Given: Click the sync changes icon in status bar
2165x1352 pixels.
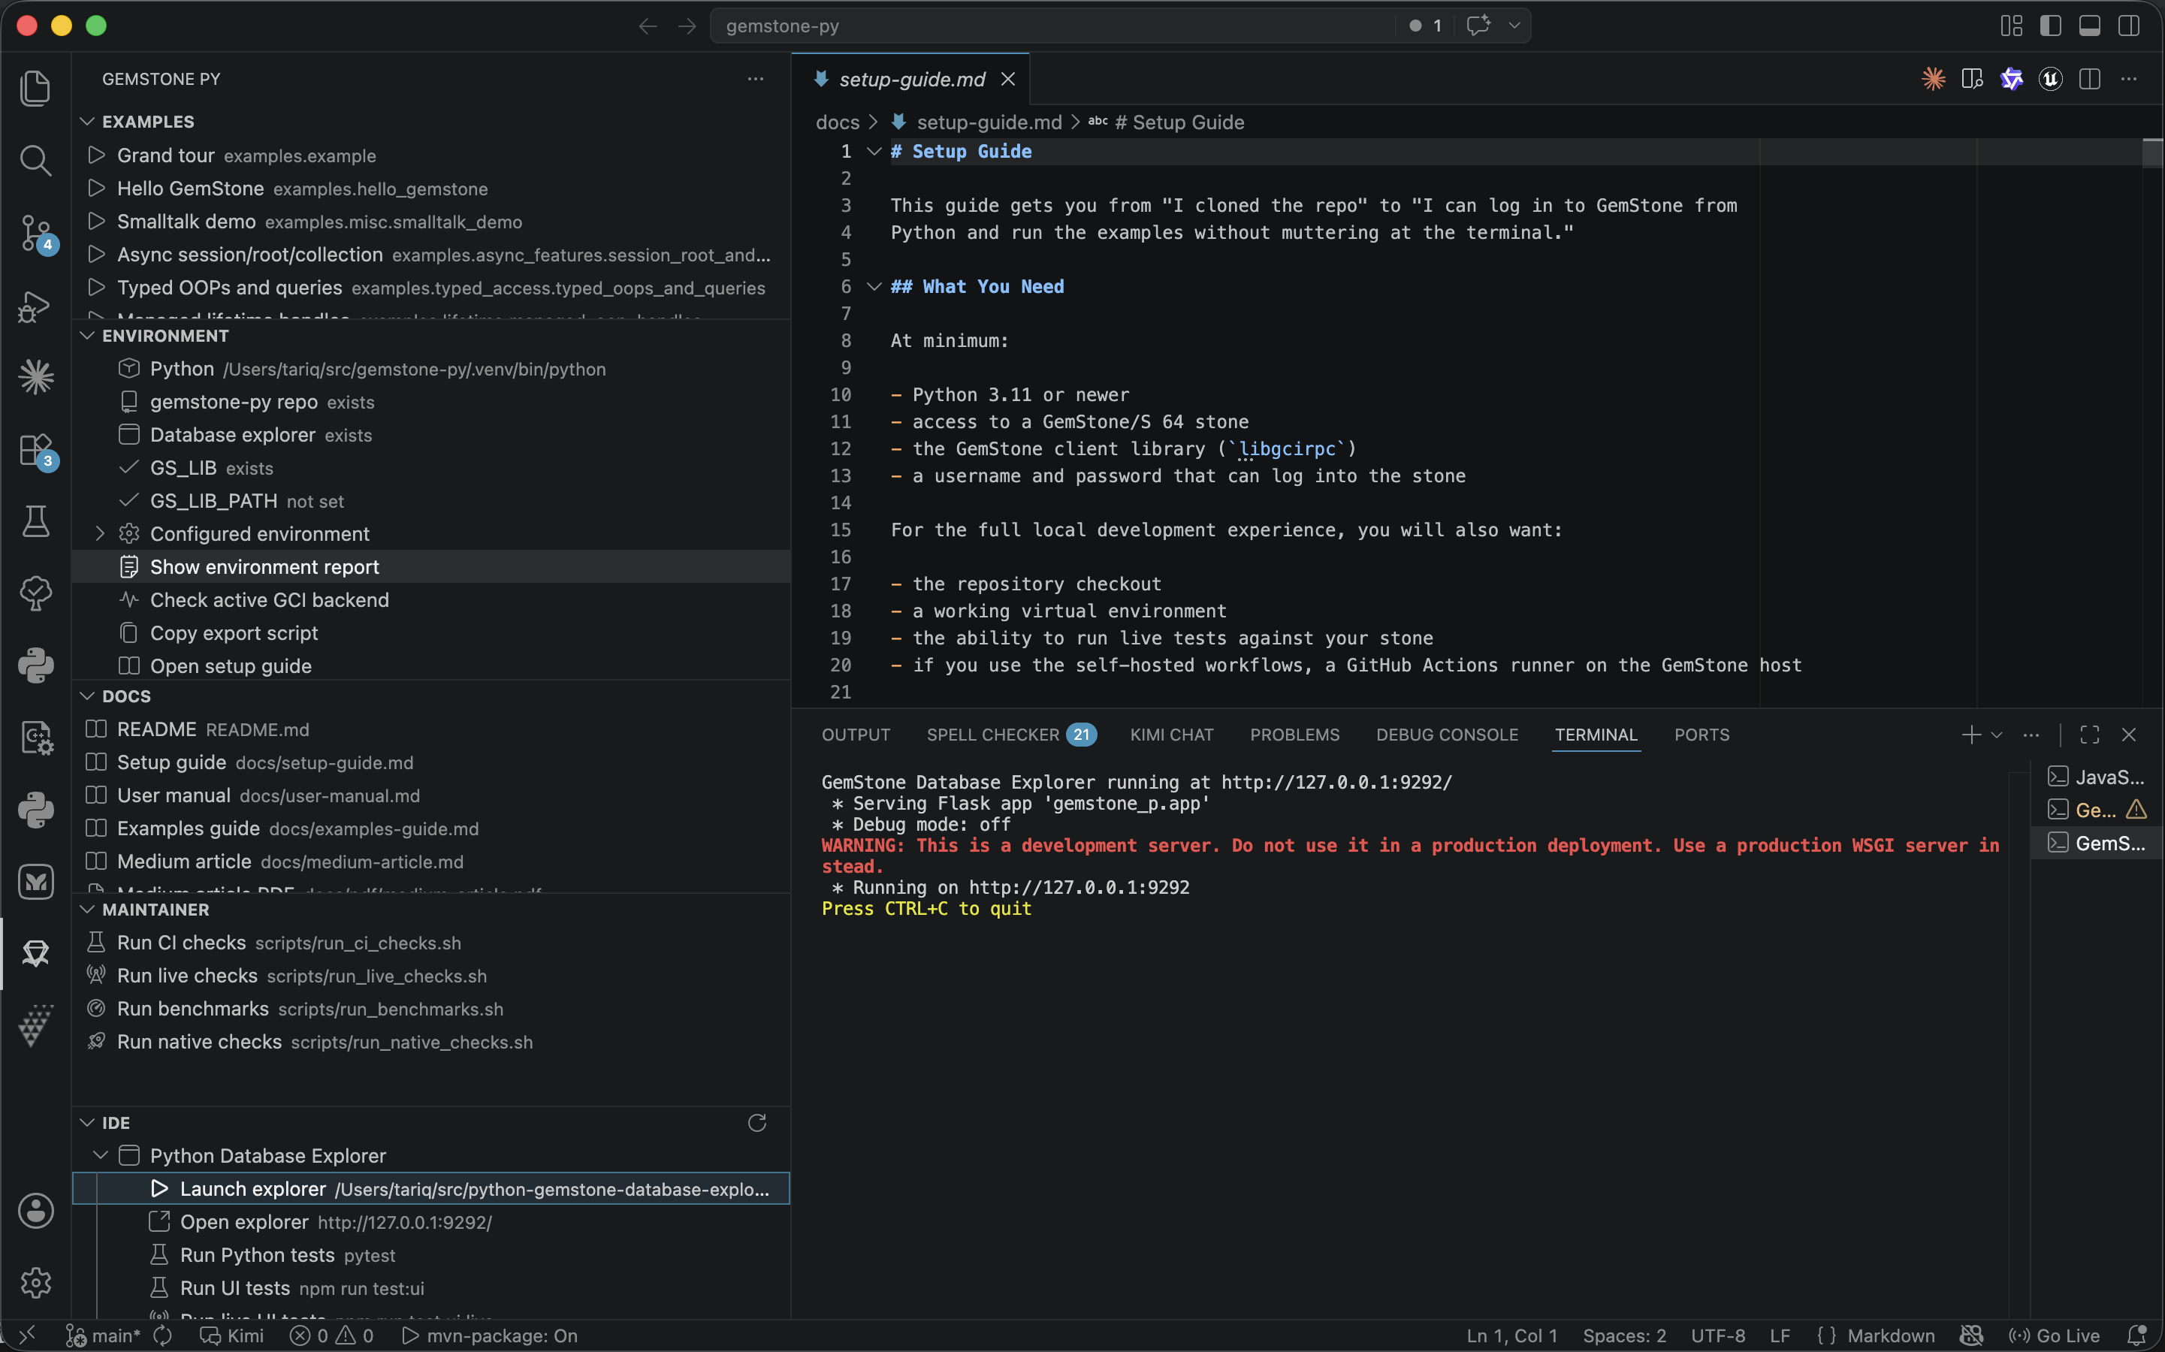Looking at the screenshot, I should 163,1335.
